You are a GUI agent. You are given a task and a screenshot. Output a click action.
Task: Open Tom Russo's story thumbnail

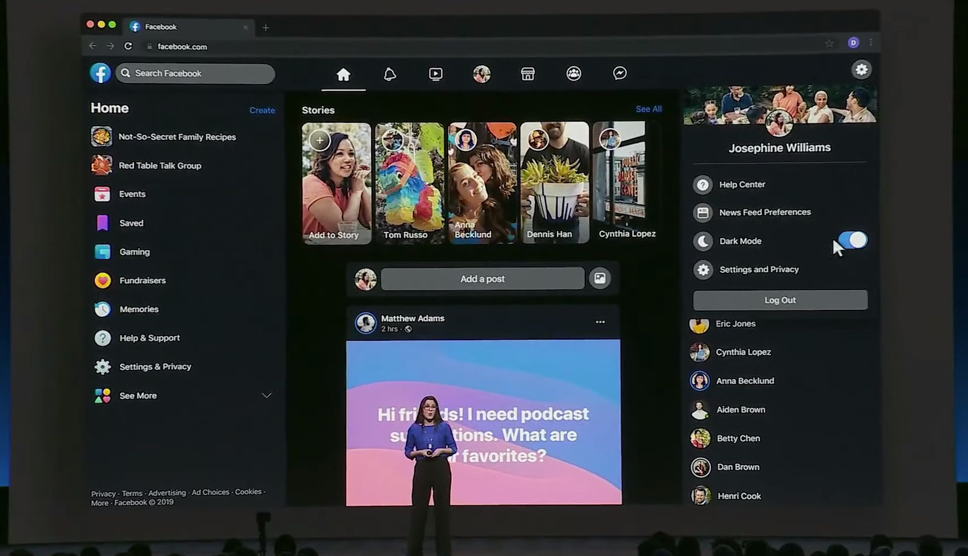click(409, 183)
